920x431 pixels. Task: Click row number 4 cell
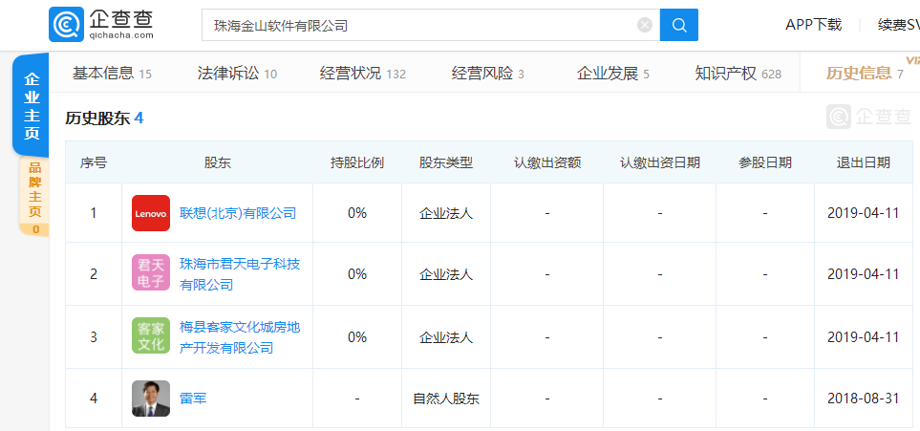tap(94, 399)
